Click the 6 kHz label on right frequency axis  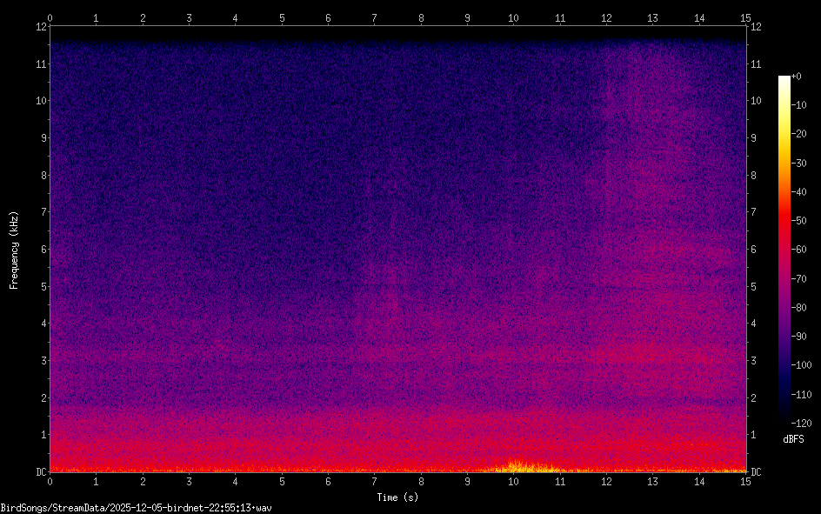756,250
